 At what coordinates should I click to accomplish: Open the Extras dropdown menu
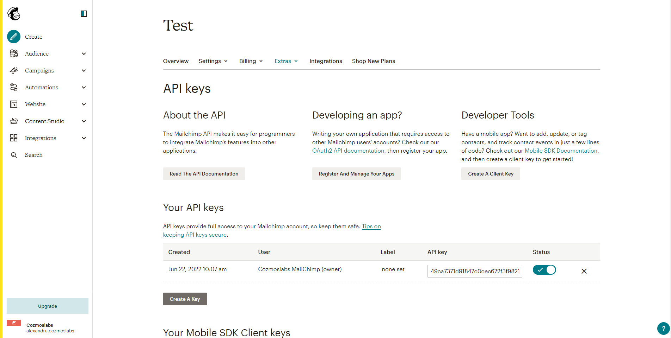pos(287,61)
